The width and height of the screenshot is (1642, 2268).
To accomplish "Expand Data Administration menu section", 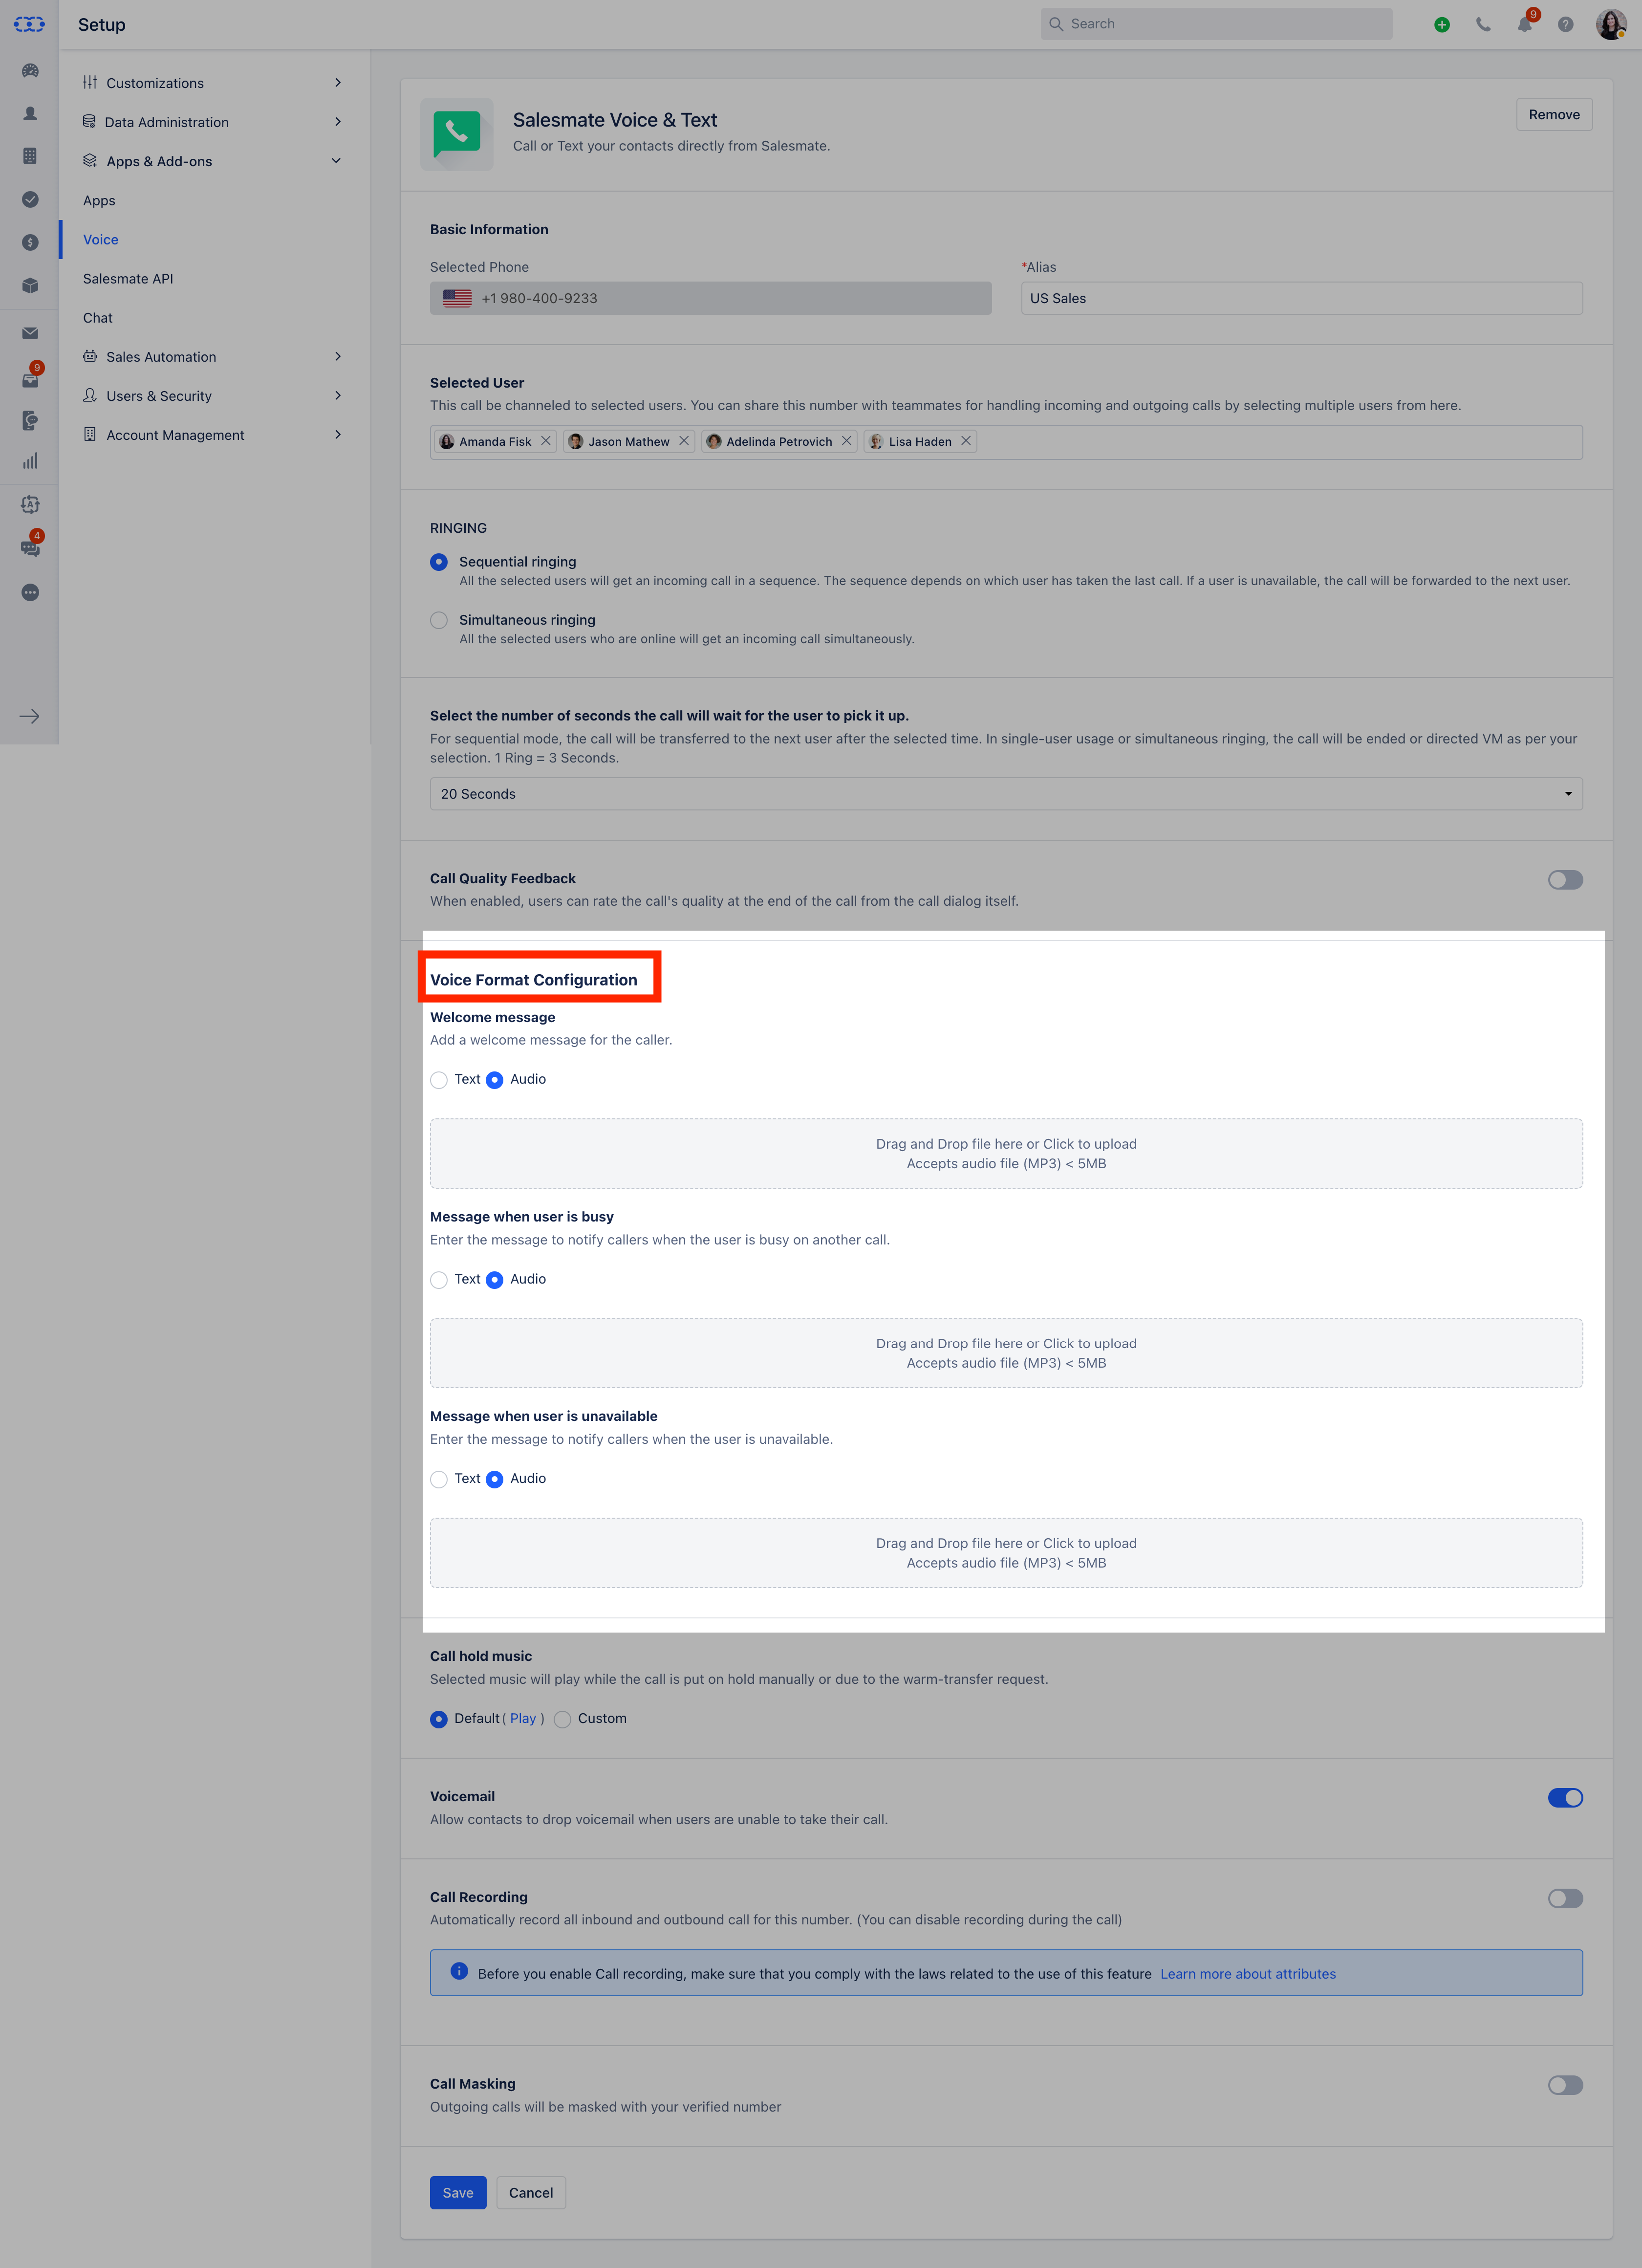I will 212,122.
